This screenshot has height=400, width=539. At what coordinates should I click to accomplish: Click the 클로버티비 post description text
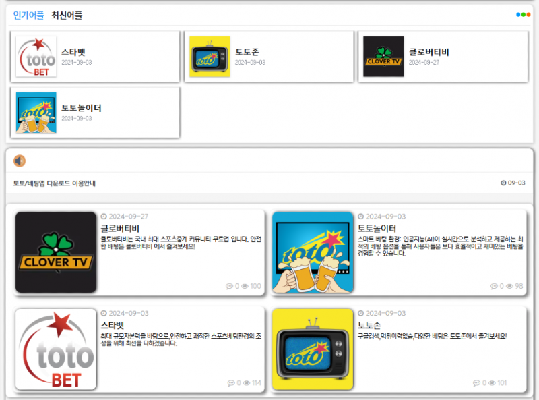tap(181, 243)
